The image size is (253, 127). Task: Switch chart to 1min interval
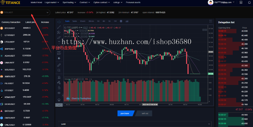pos(67,21)
